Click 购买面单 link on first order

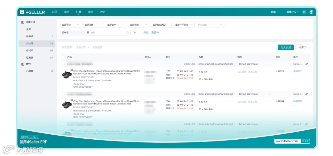298,71
